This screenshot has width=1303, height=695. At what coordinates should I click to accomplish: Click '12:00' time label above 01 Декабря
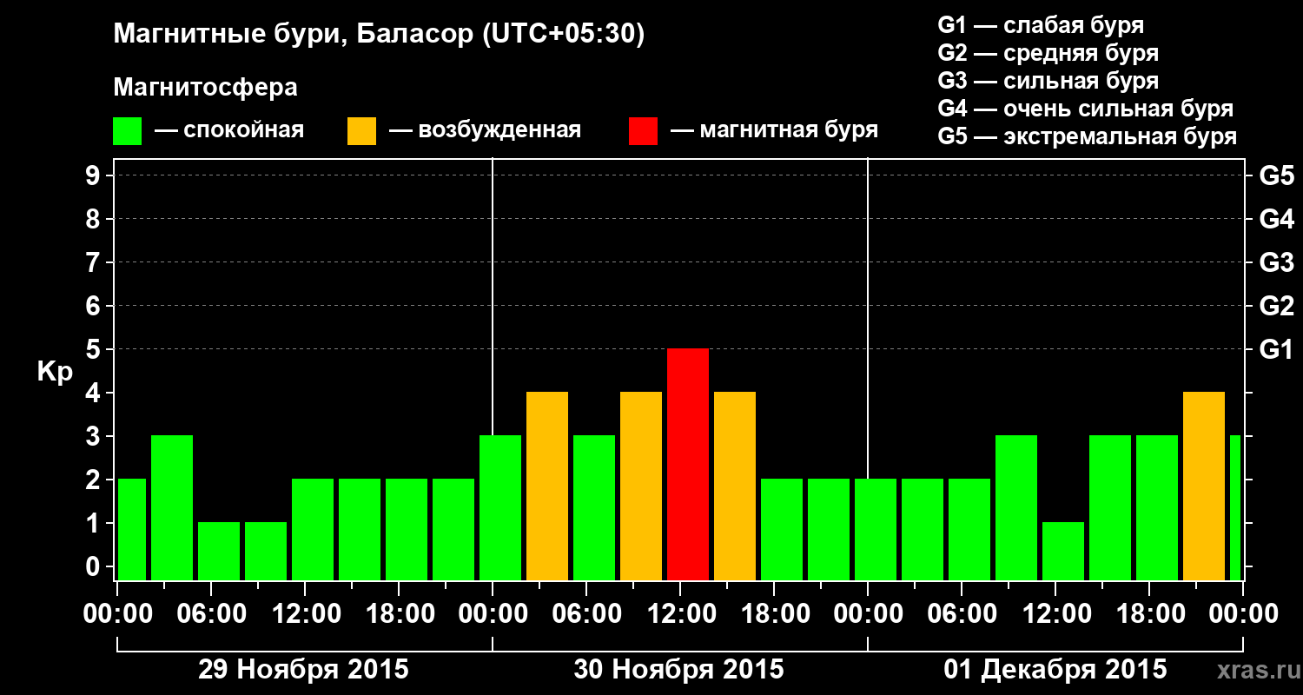[x=1055, y=614]
